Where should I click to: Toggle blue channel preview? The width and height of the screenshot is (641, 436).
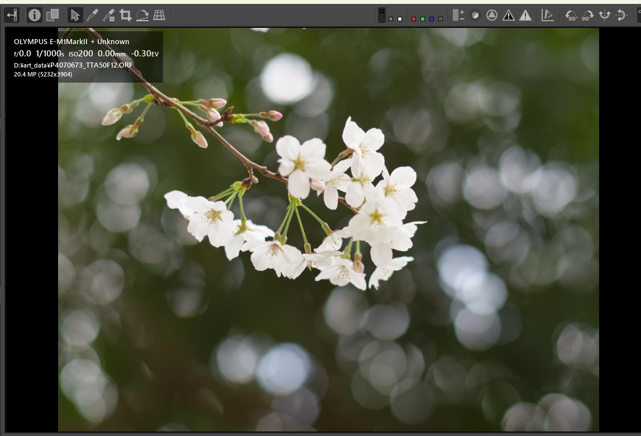(432, 19)
